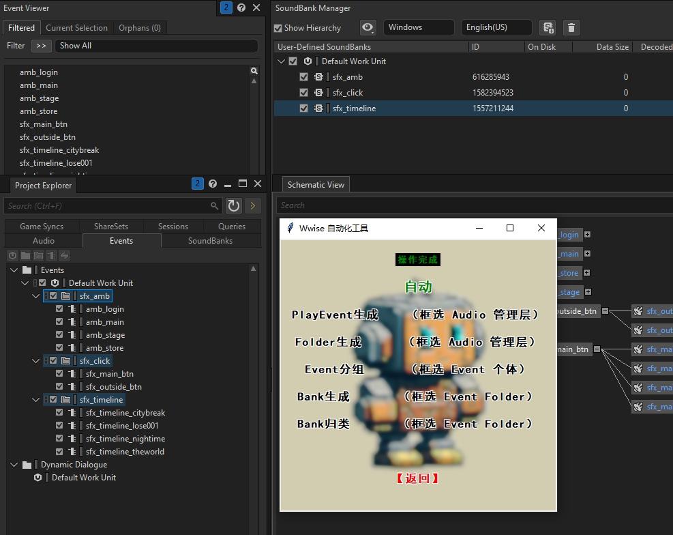Click the Schematic View search field

475,205
